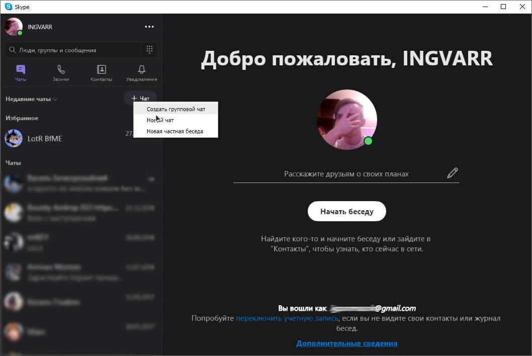Switch to the Чаты tab
Viewport: 532px width, 356px height.
(x=21, y=73)
